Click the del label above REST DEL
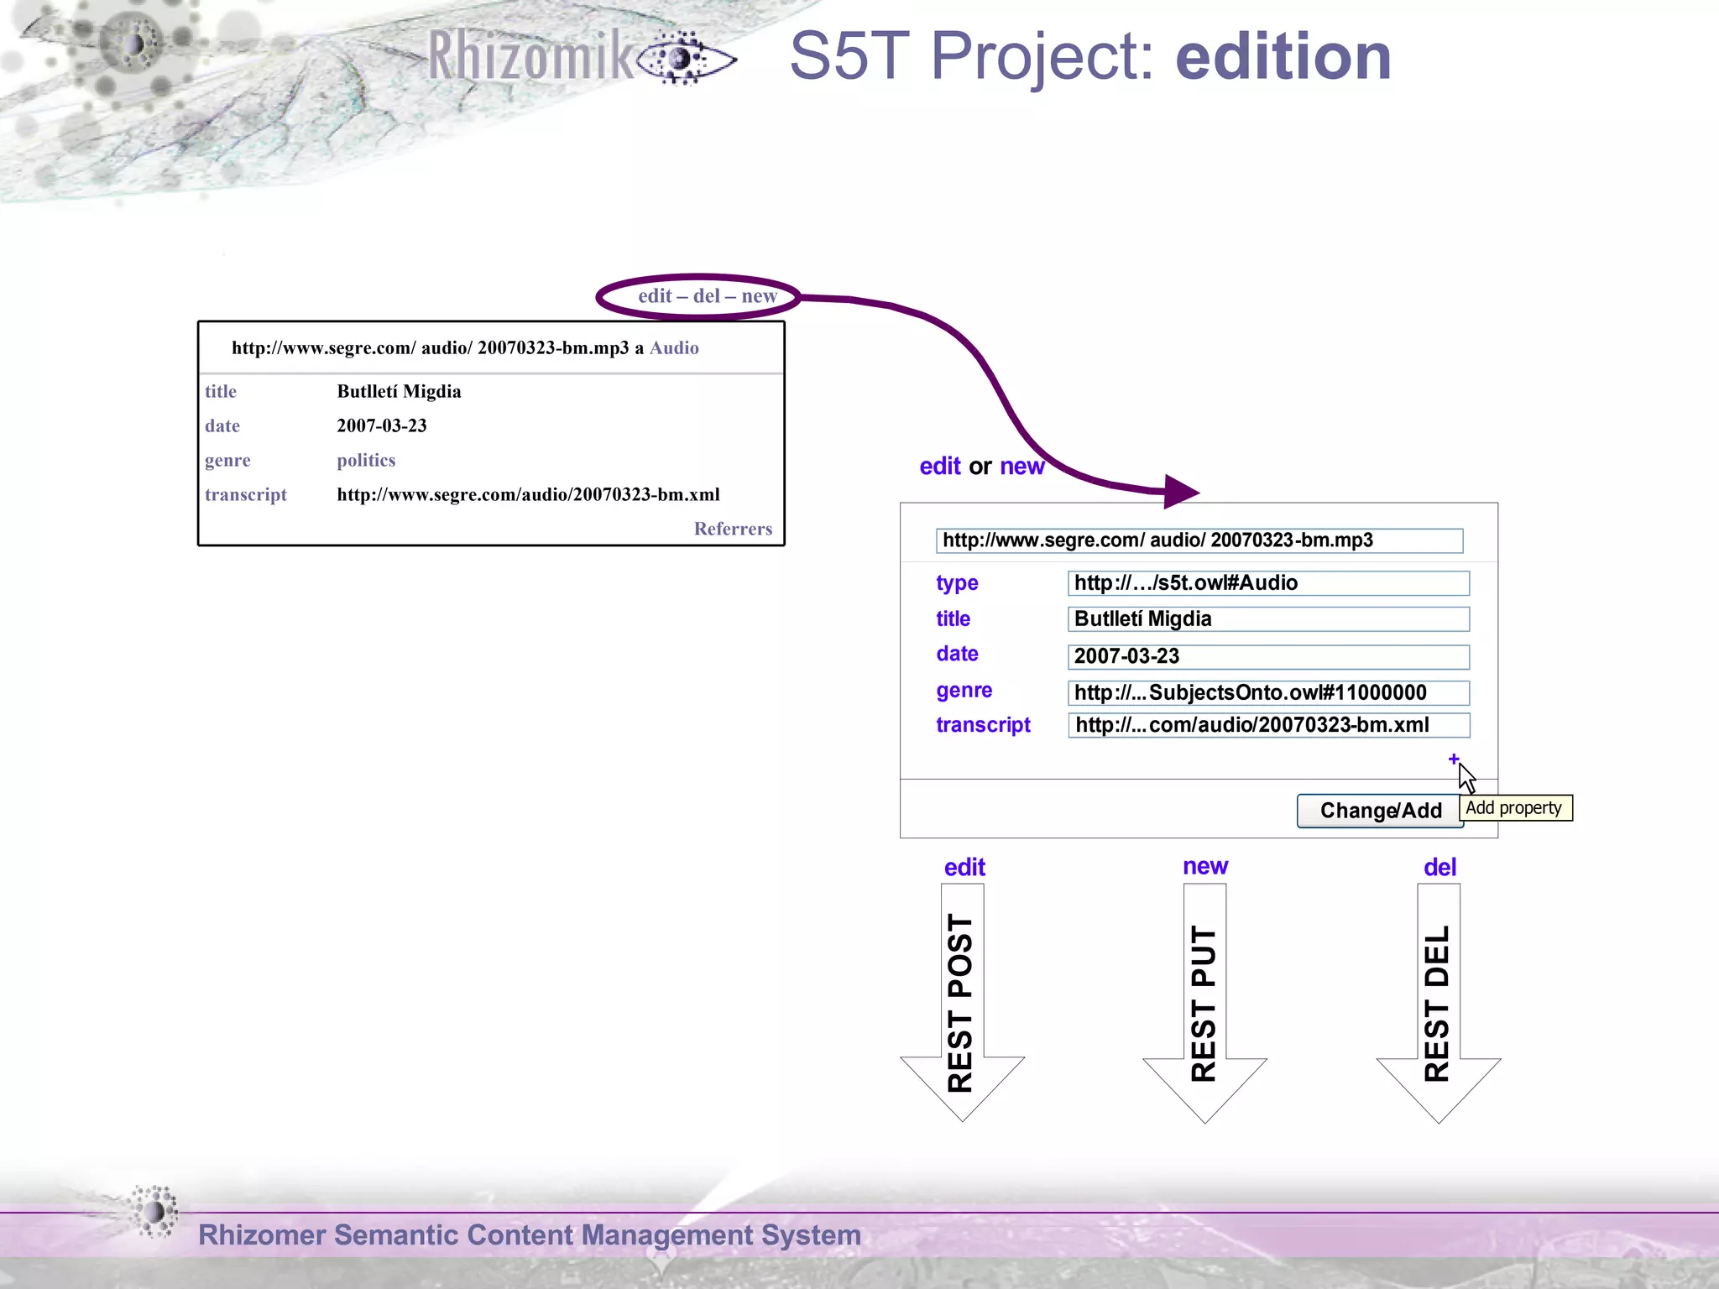This screenshot has width=1719, height=1289. point(1439,868)
